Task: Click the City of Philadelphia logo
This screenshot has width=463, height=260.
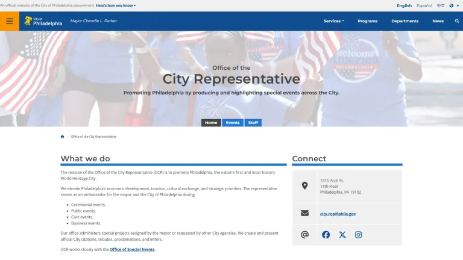Action: [43, 21]
